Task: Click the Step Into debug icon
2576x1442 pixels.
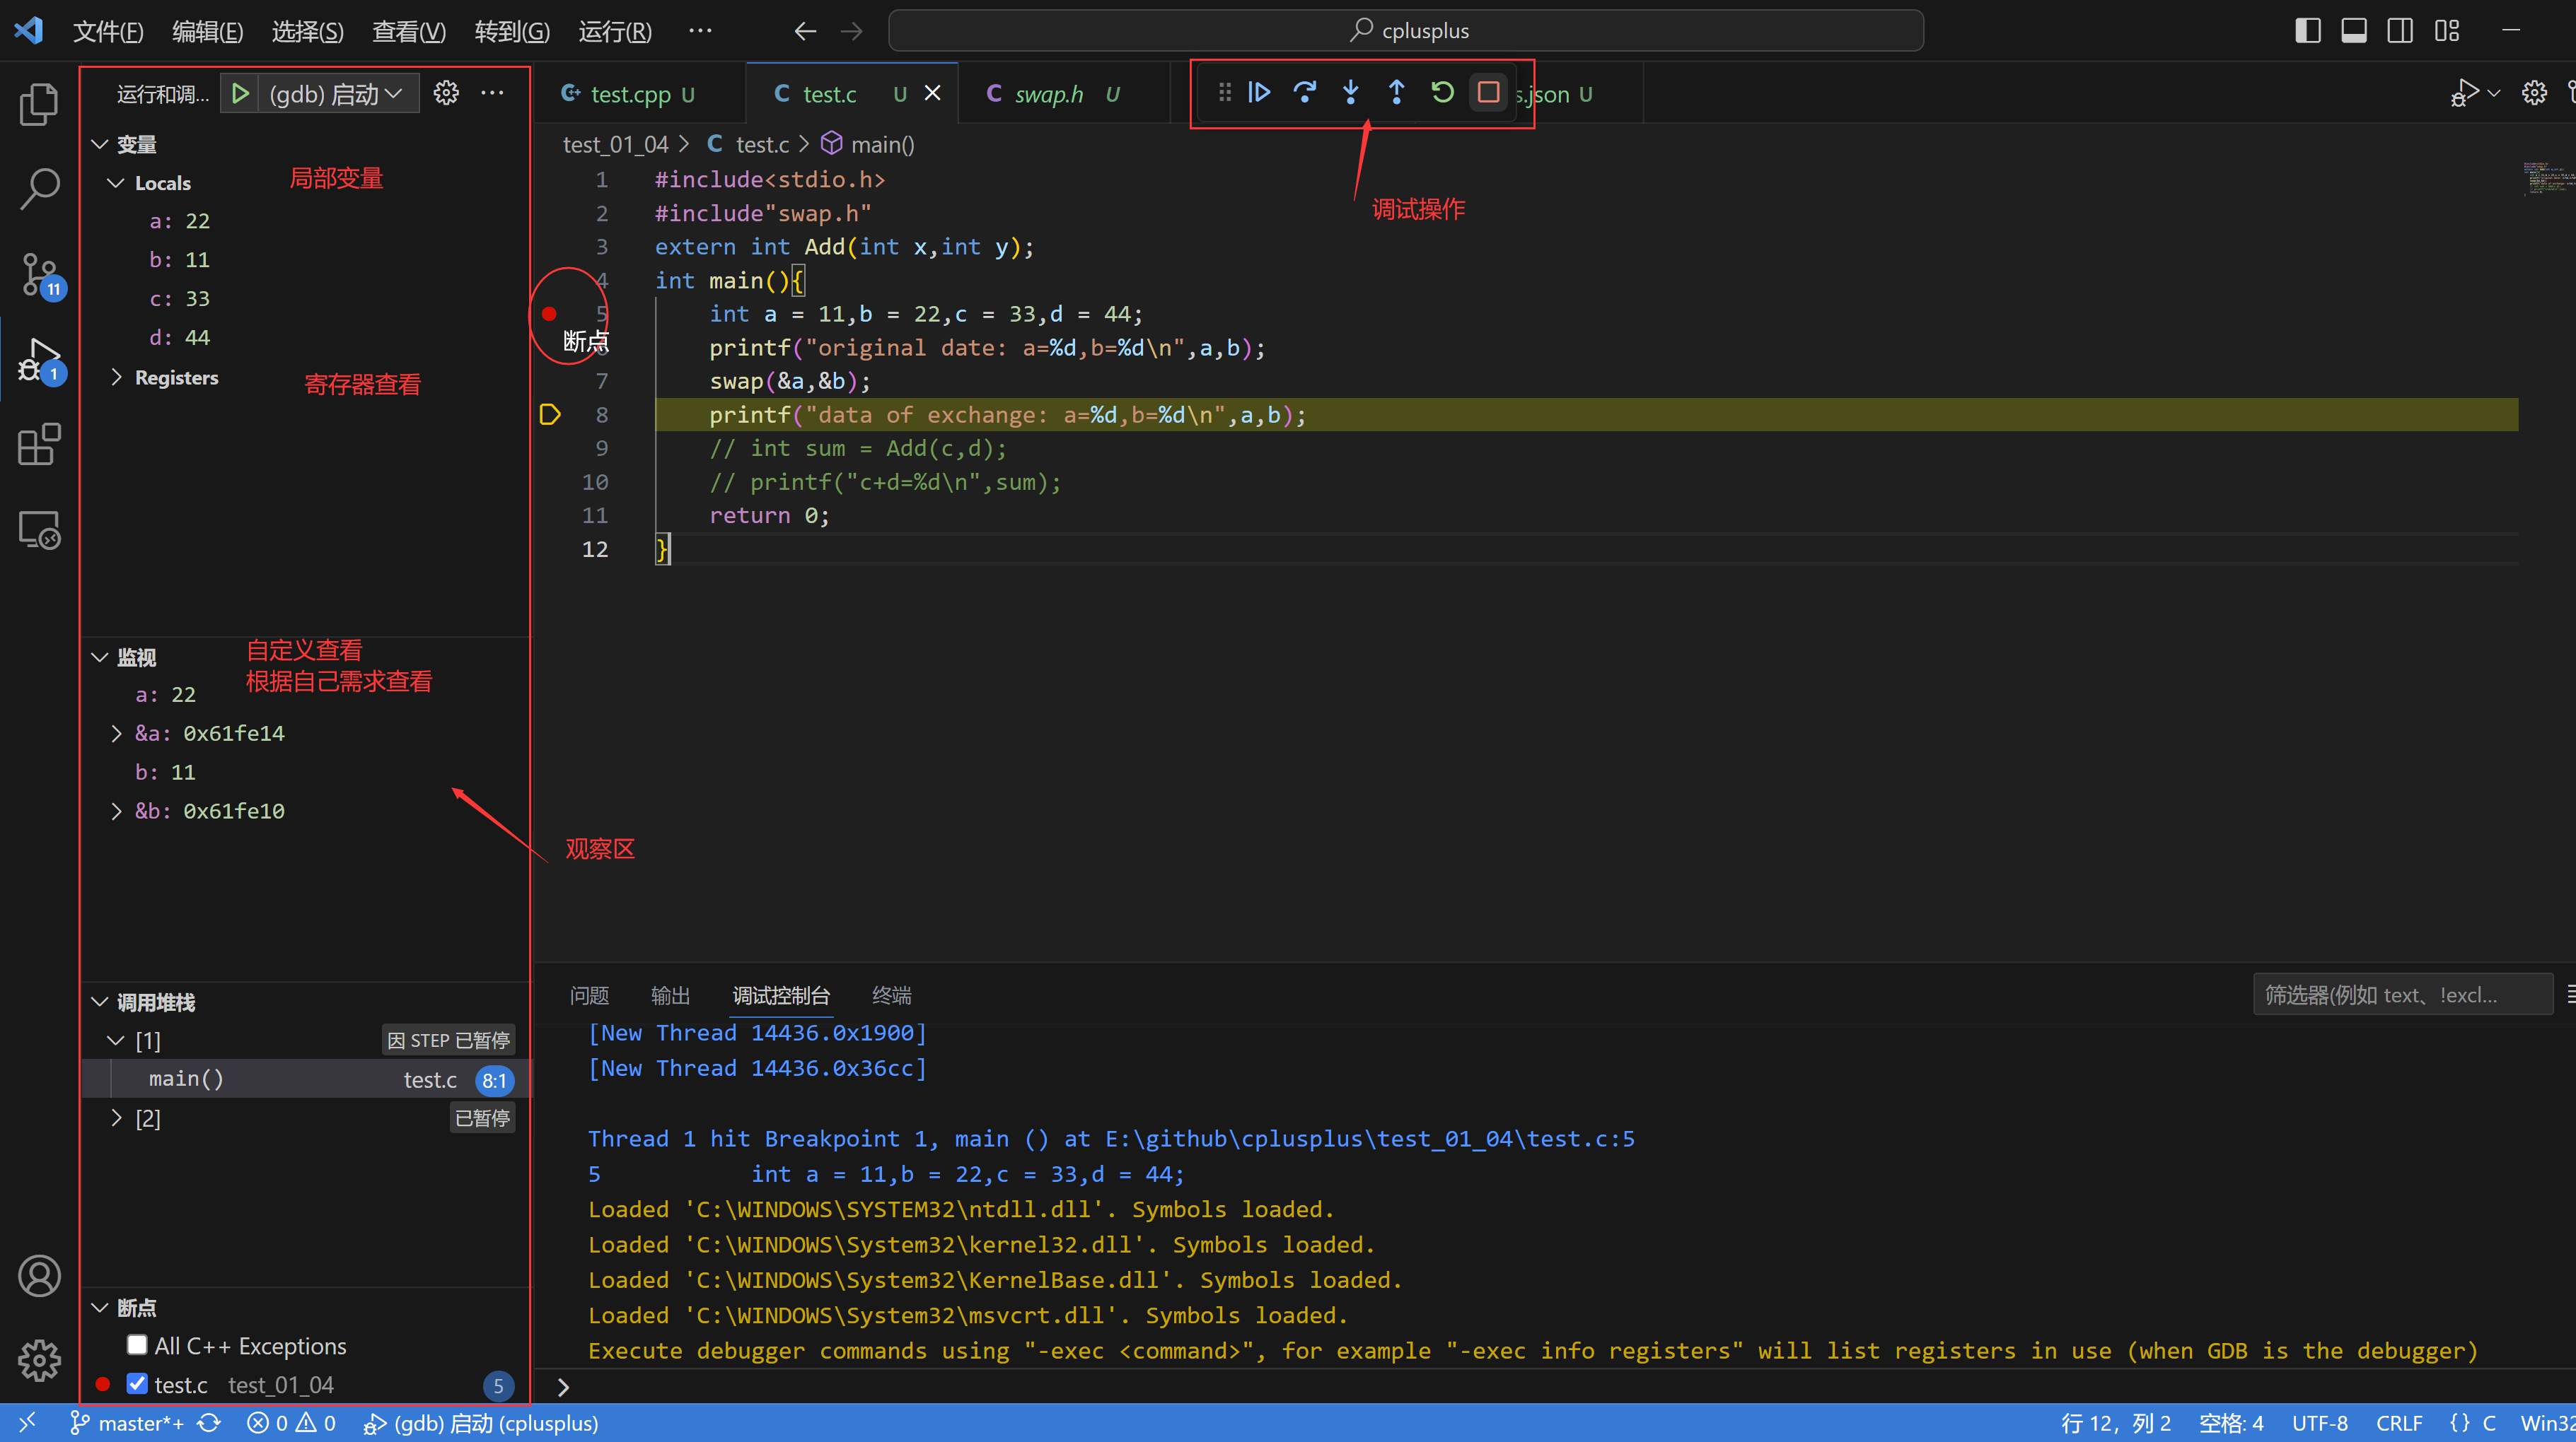Action: (x=1350, y=93)
